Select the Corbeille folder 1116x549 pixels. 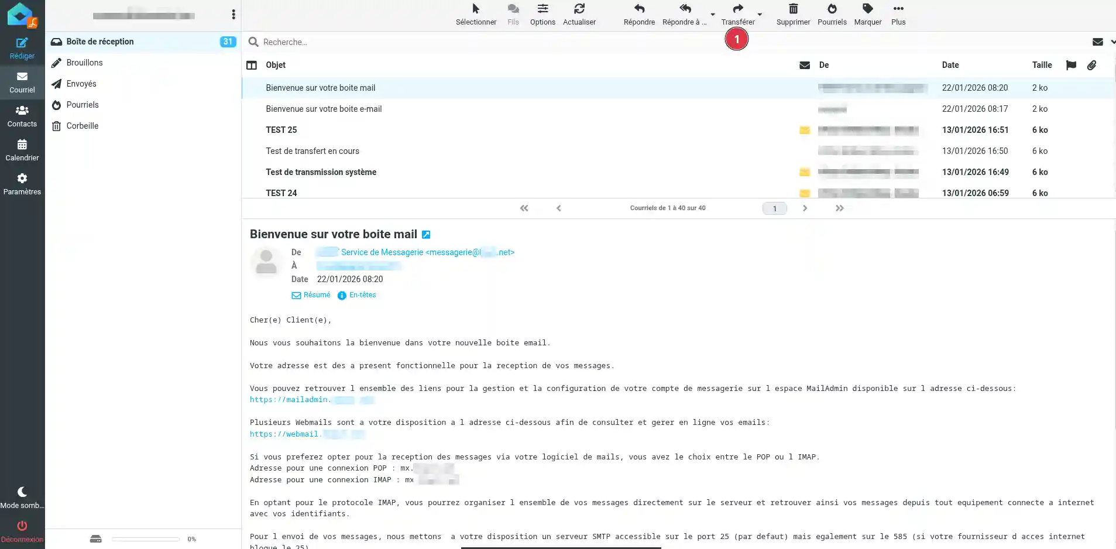[x=143, y=126]
